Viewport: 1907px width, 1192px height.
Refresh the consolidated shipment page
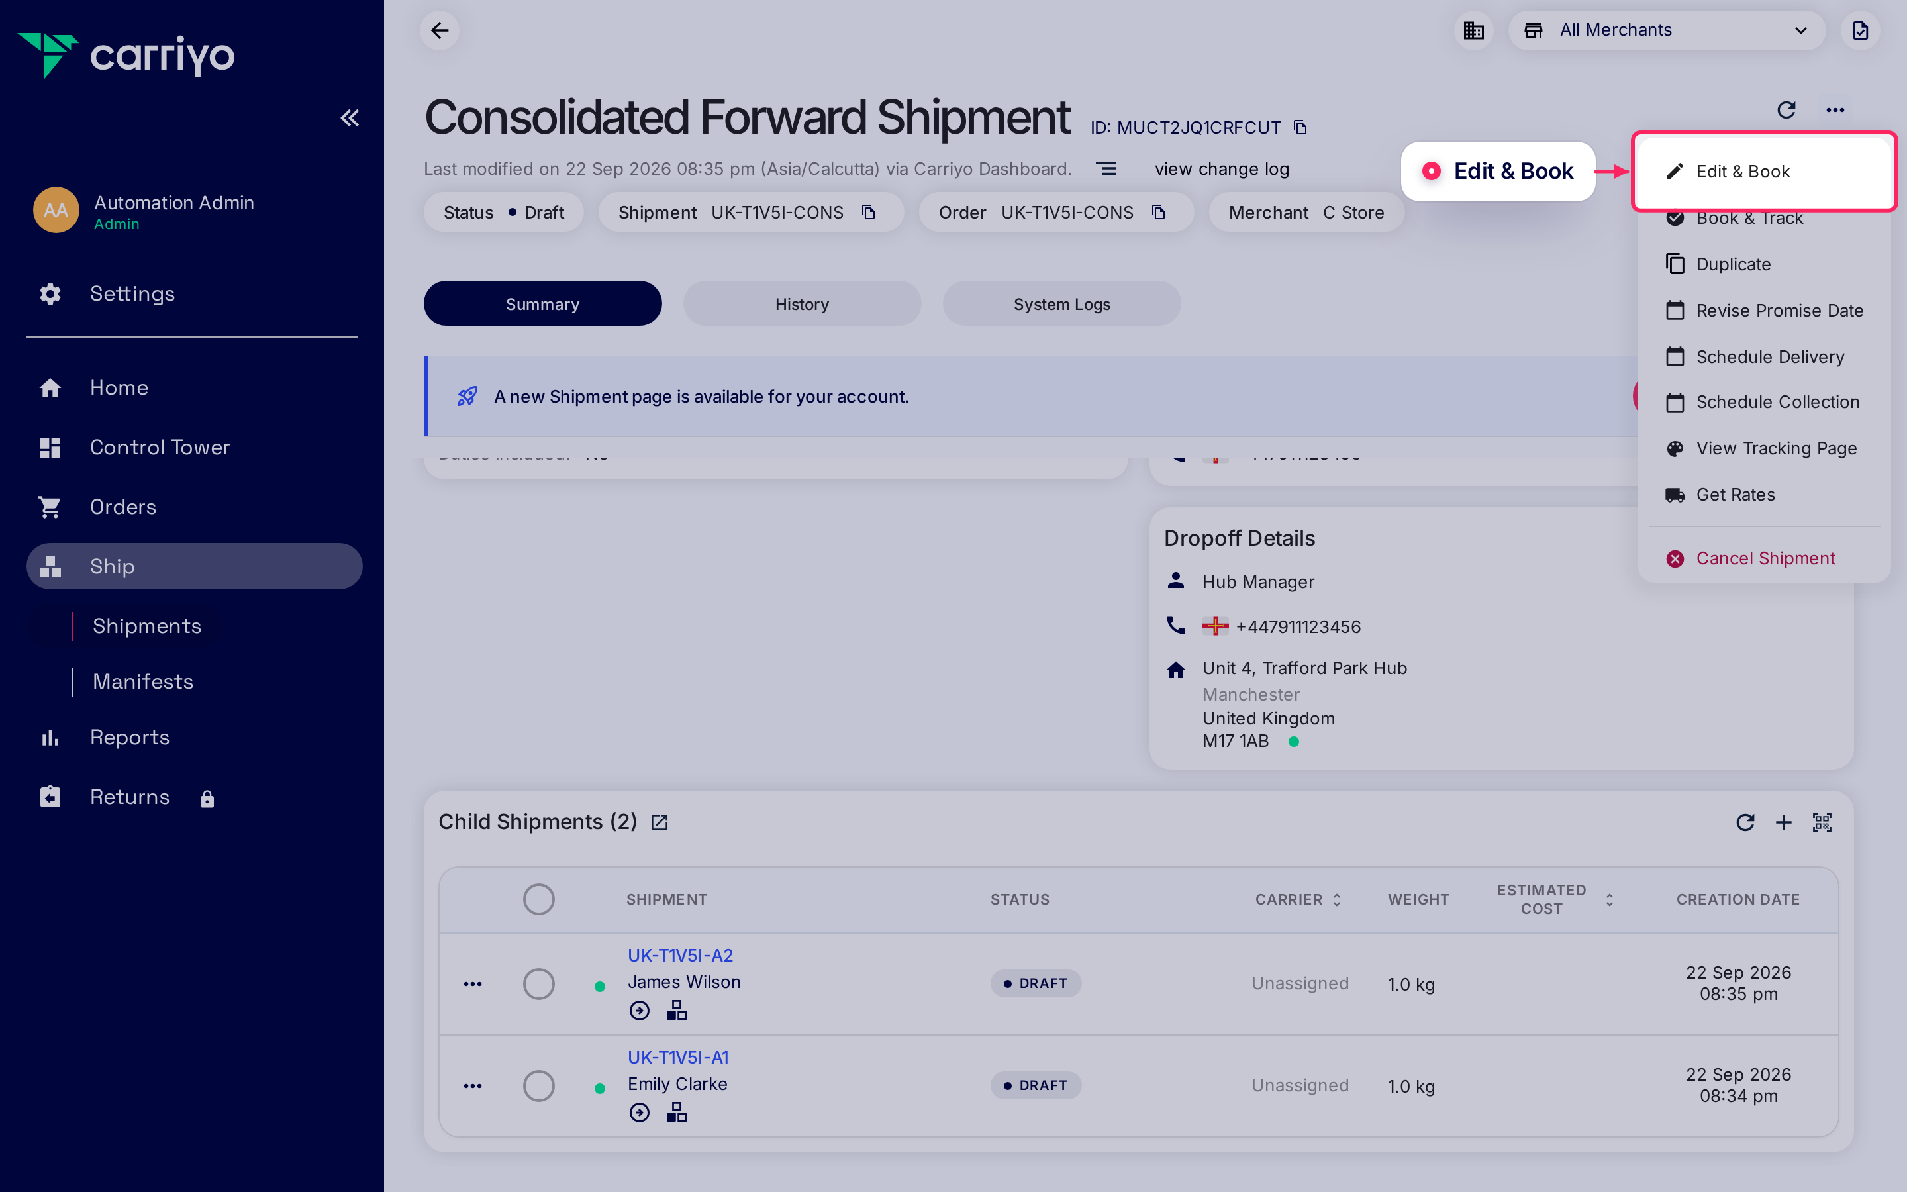(x=1786, y=109)
